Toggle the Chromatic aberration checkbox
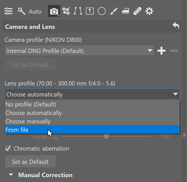The height and width of the screenshot is (182, 187). (8, 148)
